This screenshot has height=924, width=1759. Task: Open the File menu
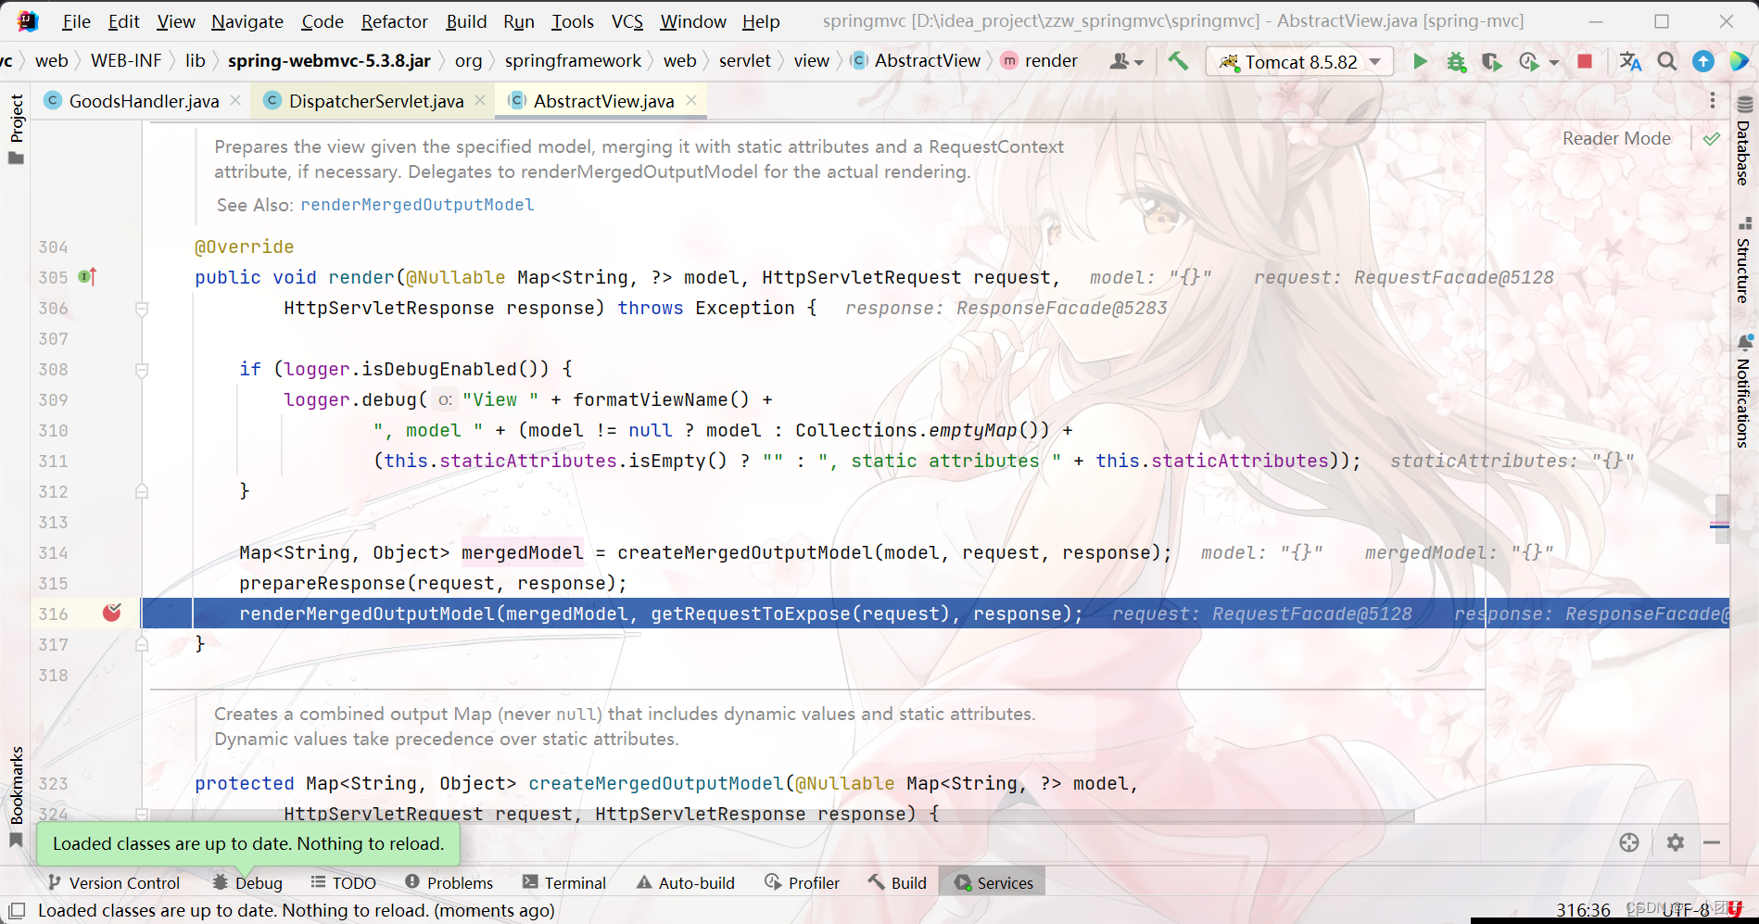tap(76, 21)
